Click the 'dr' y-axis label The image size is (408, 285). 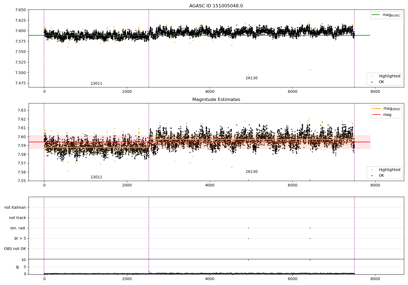point(18,267)
